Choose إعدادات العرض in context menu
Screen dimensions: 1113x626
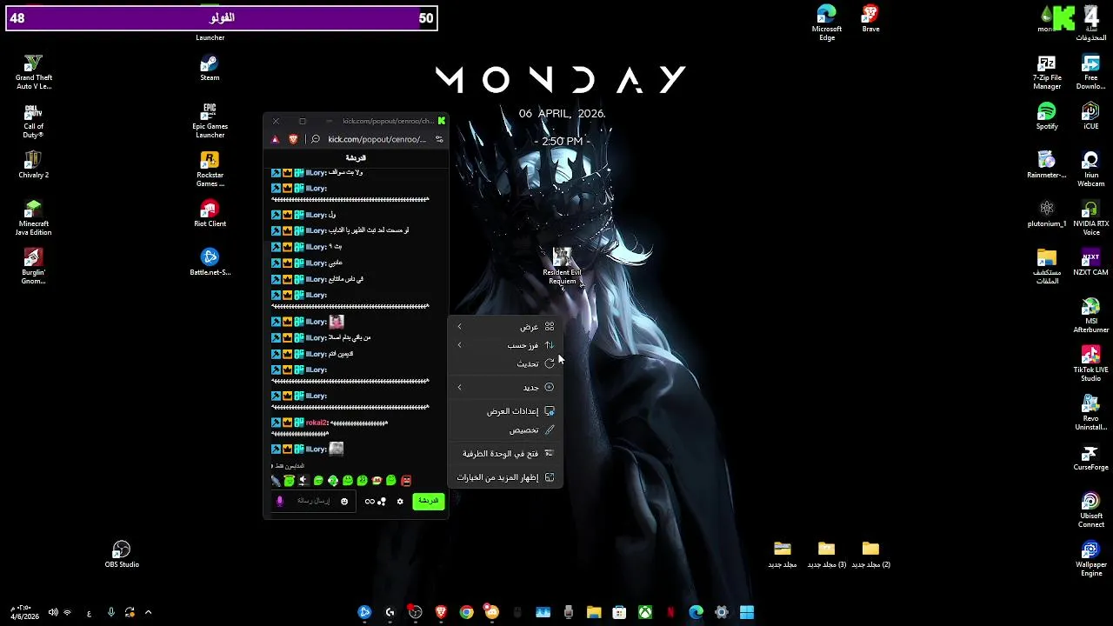506,411
